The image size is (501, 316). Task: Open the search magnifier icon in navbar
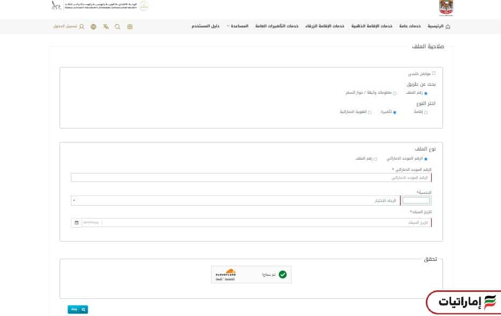pos(118,26)
